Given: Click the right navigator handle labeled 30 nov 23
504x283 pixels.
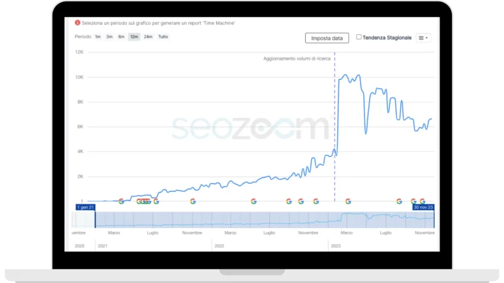Looking at the screenshot, I should pyautogui.click(x=423, y=207).
